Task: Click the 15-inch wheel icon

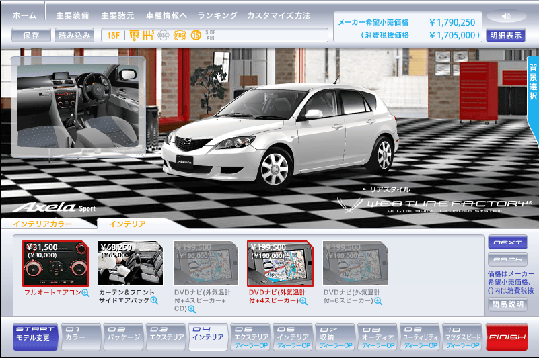Action: tap(196, 35)
